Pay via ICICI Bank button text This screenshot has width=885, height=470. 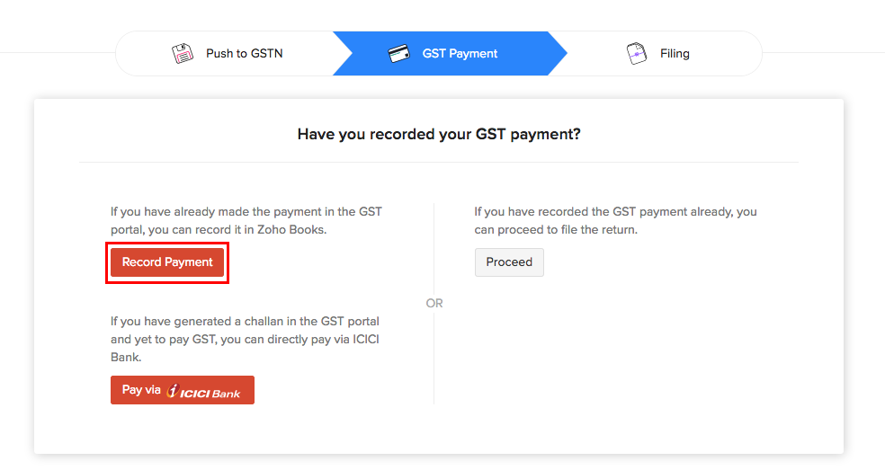pos(141,390)
